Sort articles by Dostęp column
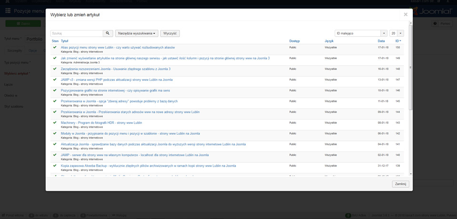The width and height of the screenshot is (457, 219). coord(294,41)
